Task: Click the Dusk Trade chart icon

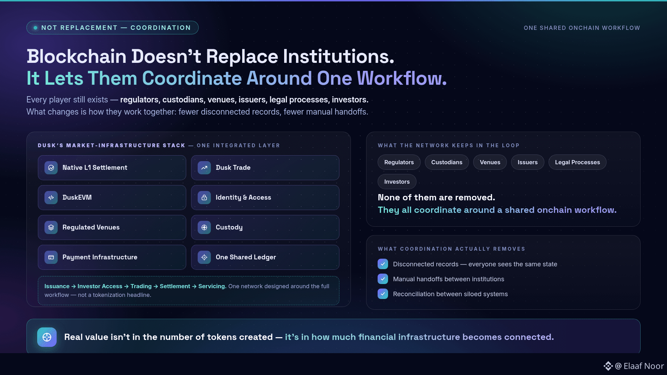Action: pos(204,168)
